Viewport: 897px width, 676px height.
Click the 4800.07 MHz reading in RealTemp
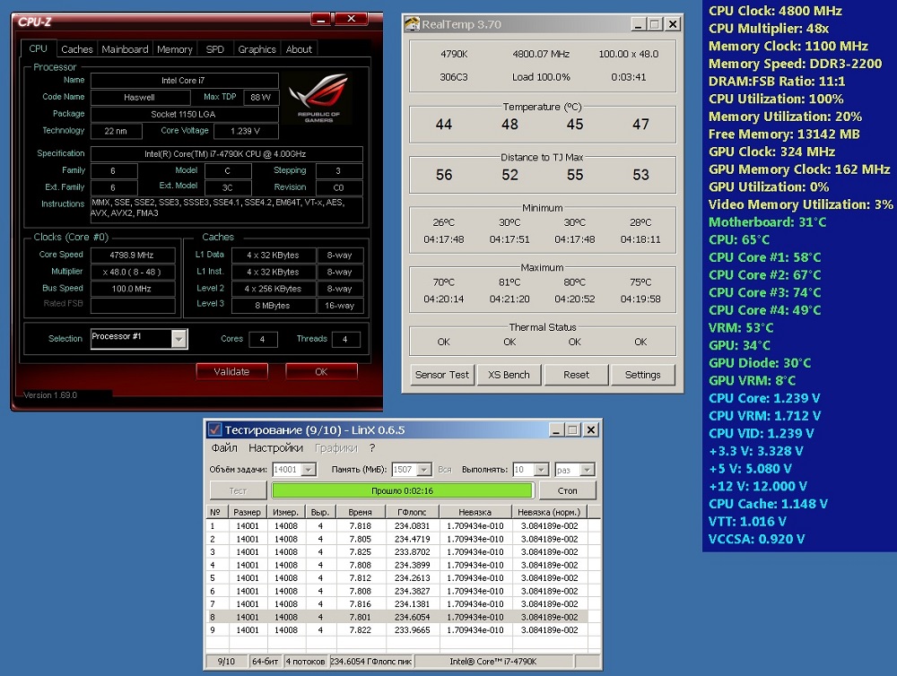[x=541, y=54]
